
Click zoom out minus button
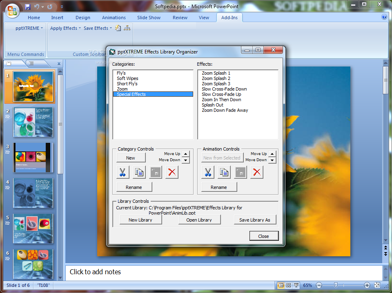pyautogui.click(x=319, y=285)
